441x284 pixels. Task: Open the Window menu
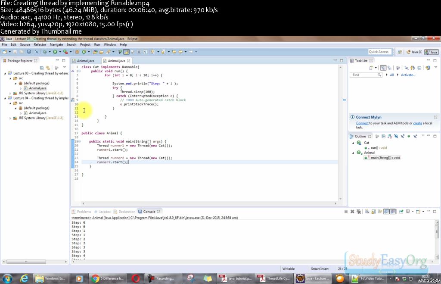pyautogui.click(x=110, y=44)
